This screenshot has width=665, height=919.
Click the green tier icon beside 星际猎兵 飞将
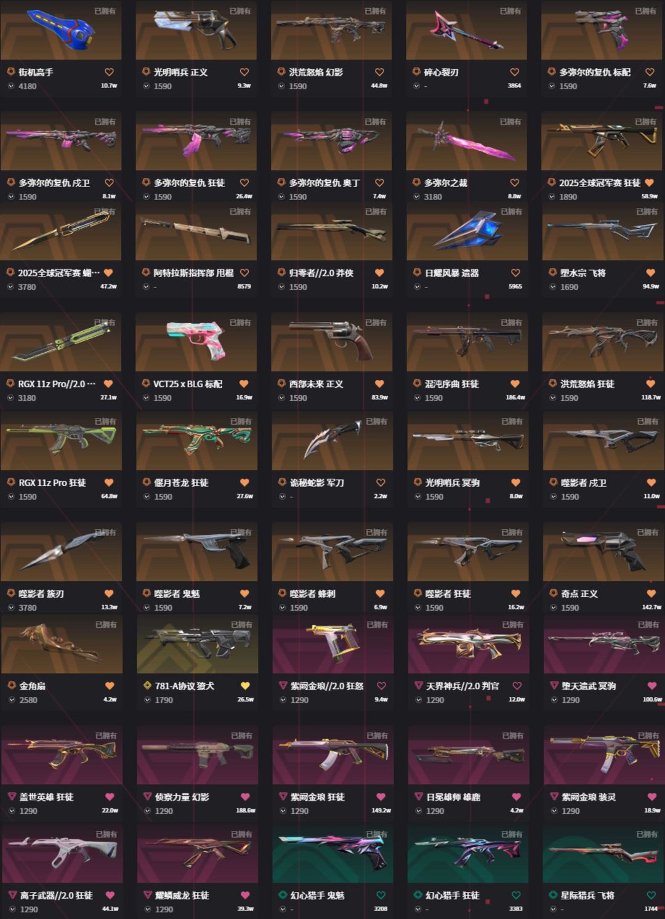pos(554,895)
